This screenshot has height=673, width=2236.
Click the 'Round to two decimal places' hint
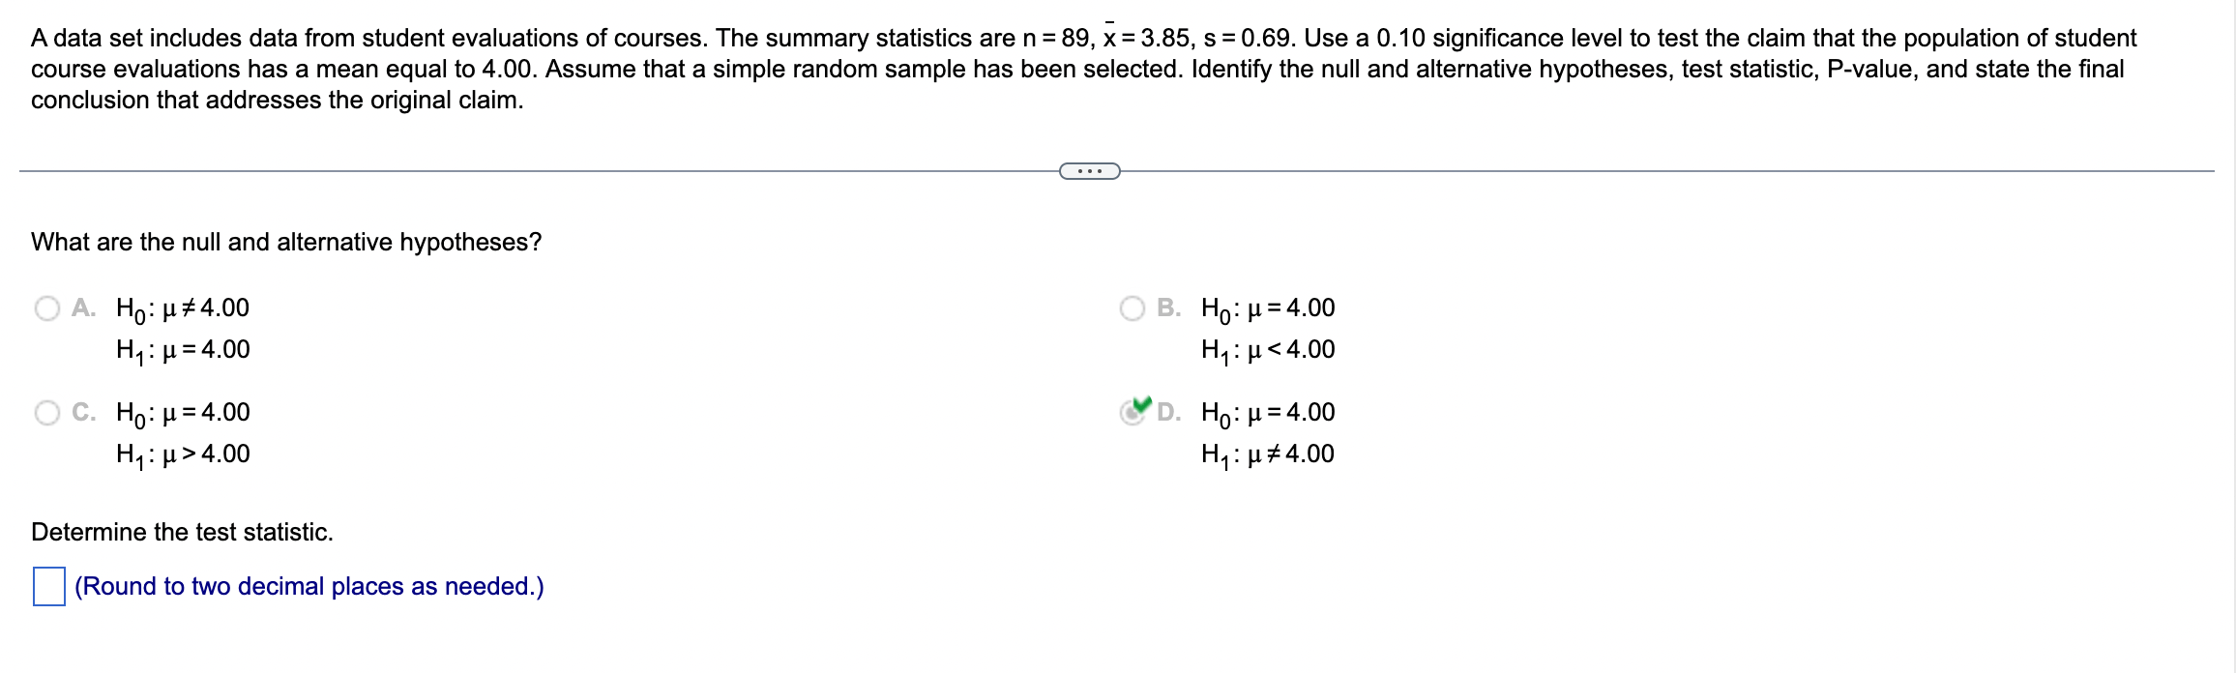point(309,587)
